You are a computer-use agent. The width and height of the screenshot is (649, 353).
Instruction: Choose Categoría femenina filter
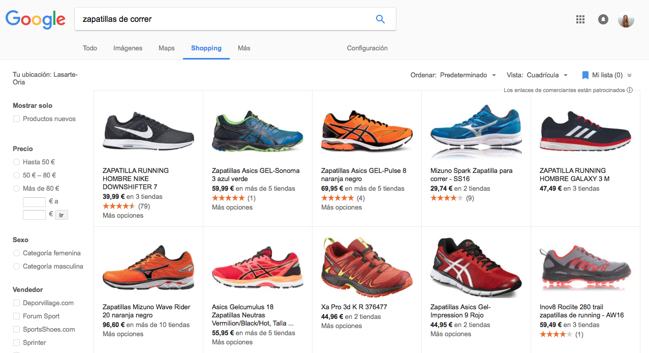tap(17, 253)
